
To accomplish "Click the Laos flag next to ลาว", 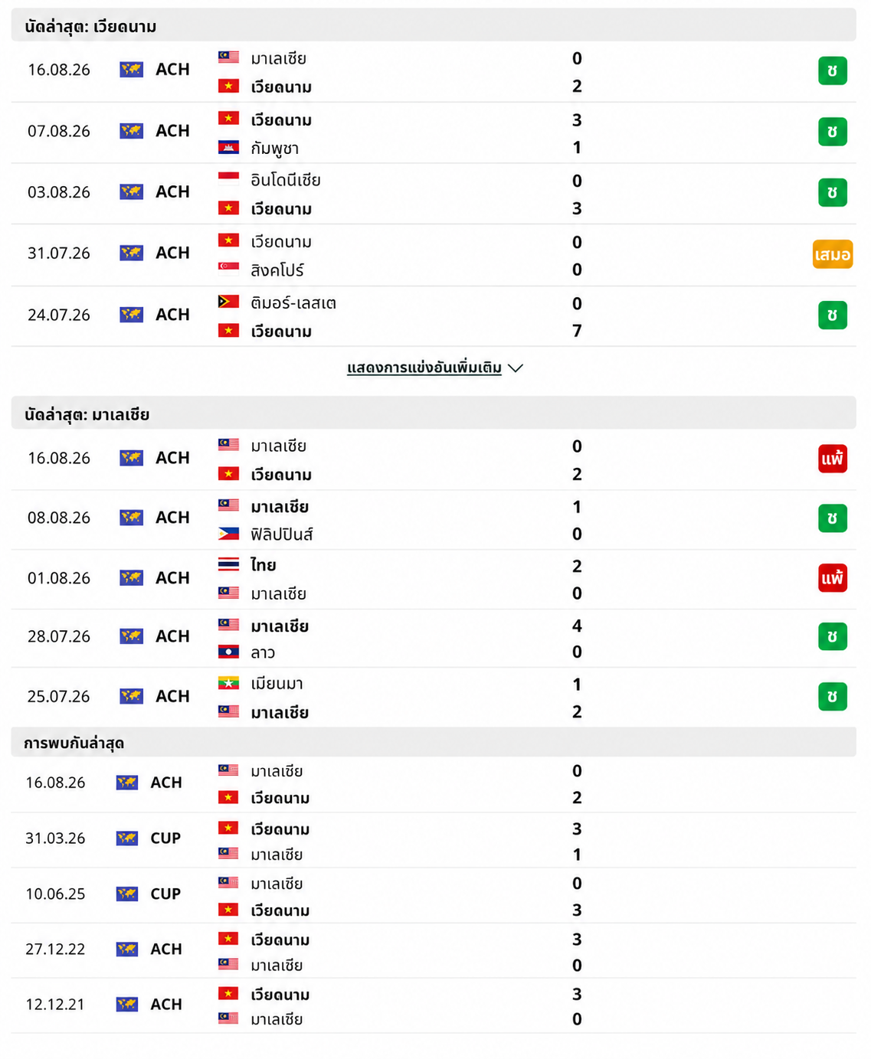I will tap(228, 652).
